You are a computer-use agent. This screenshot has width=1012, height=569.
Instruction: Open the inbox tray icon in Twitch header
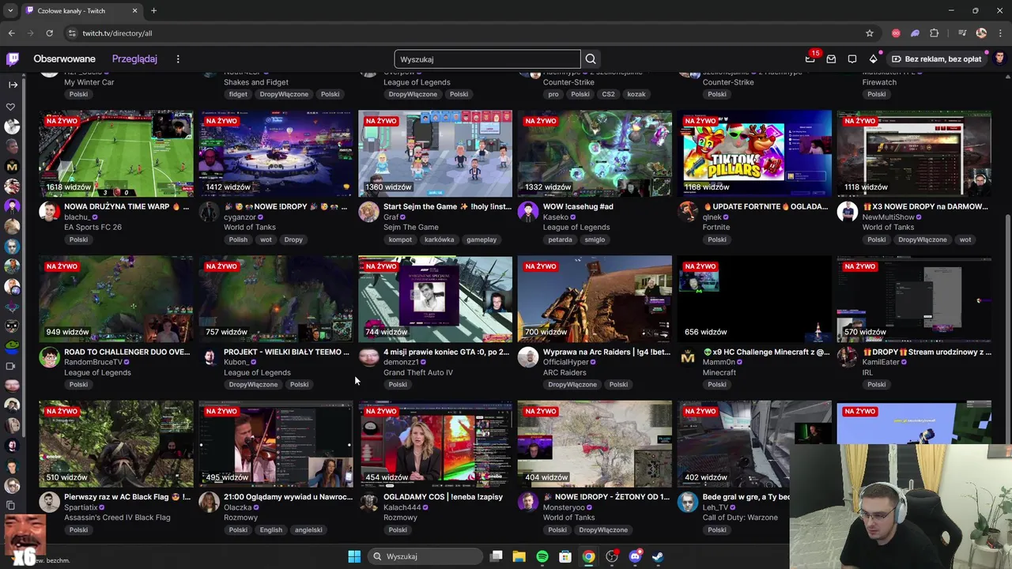tap(831, 59)
